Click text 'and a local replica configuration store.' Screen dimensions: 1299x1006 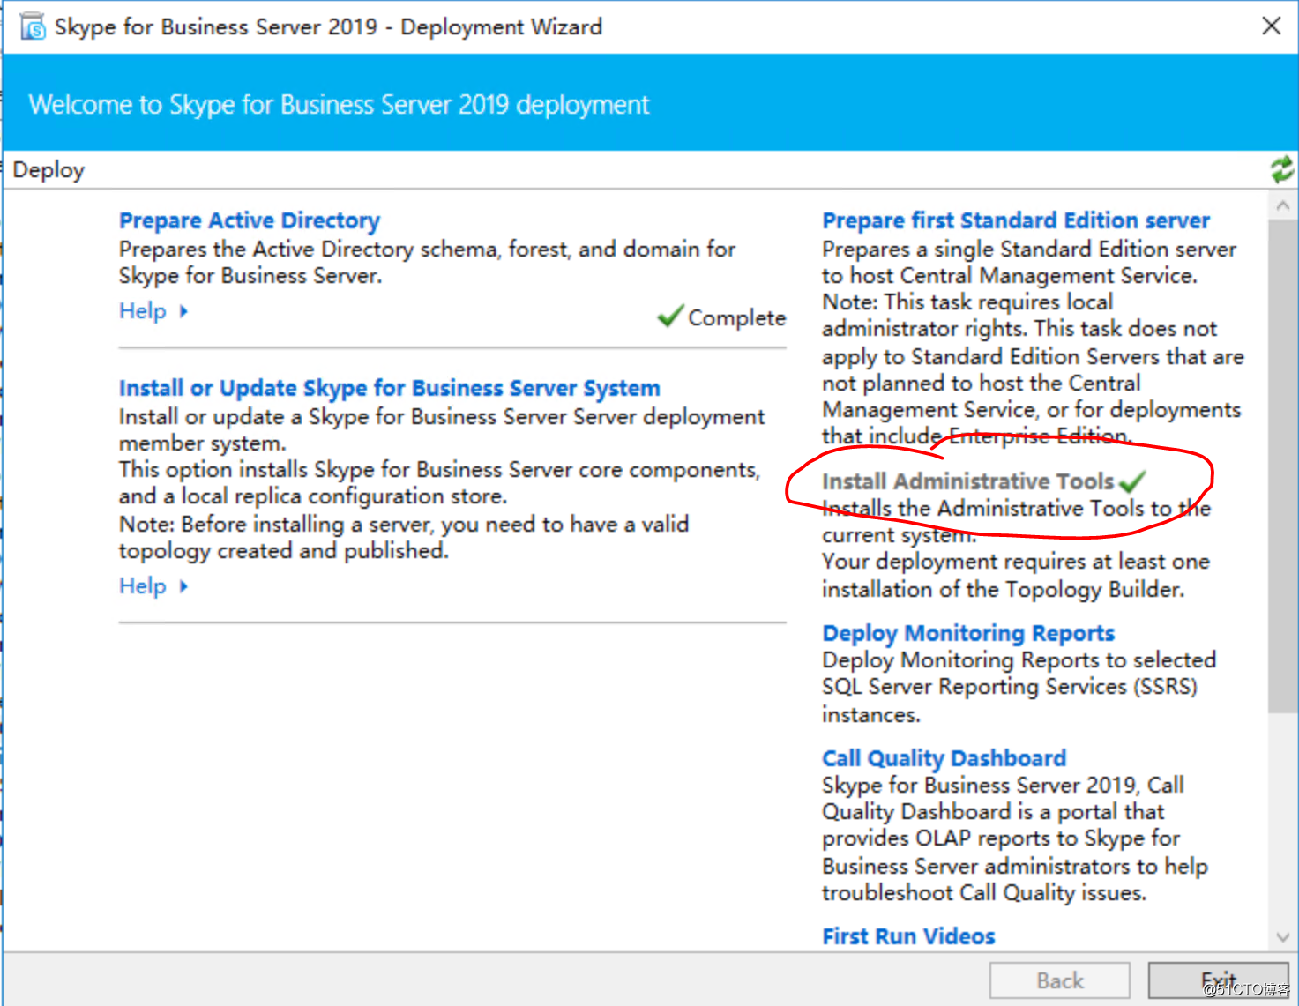click(313, 496)
